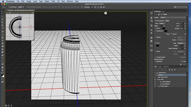Collapse the Soda tree item
The width and height of the screenshot is (191, 107).
tap(157, 79)
